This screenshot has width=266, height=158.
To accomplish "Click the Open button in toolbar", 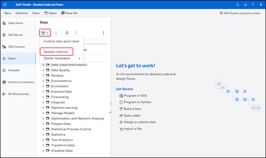I will coord(51,13).
